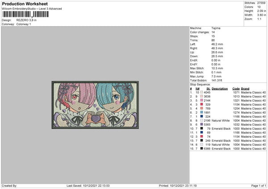The height and width of the screenshot is (189, 268).
Task: Click the embroidery design preview of the twin girls
Action: tap(95, 105)
